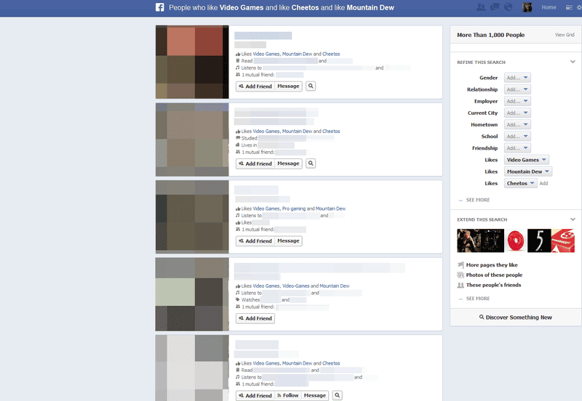Click search magnifier icon on first result

pyautogui.click(x=311, y=86)
